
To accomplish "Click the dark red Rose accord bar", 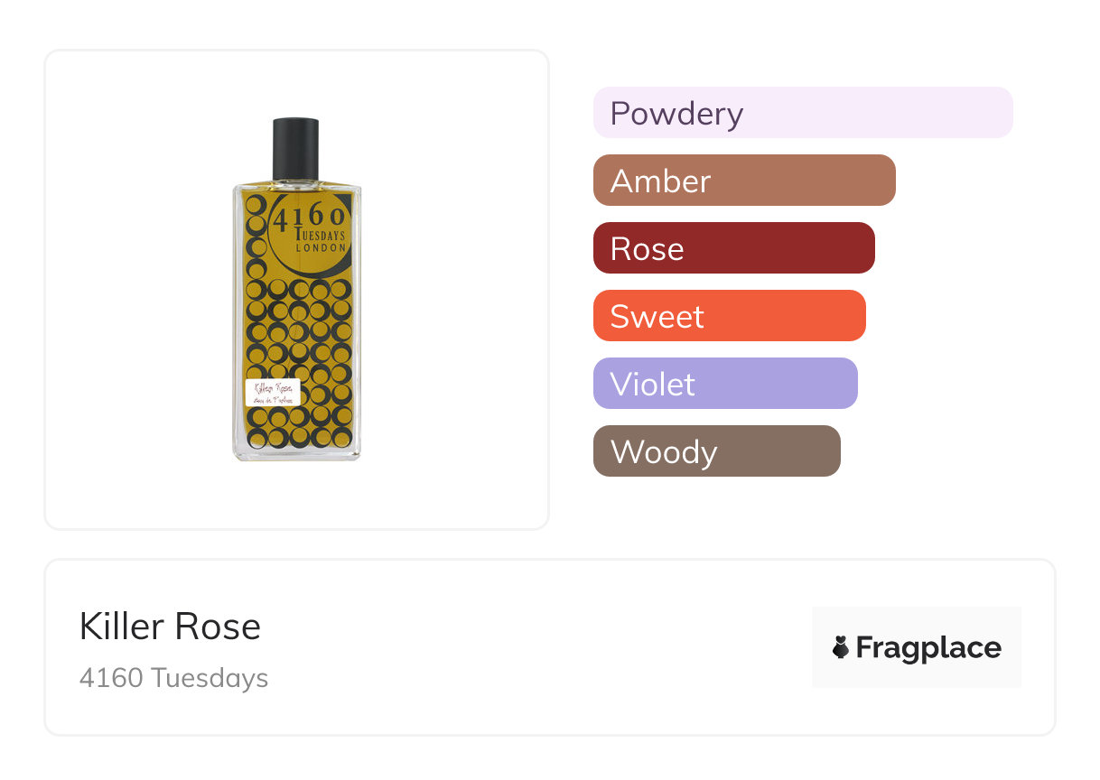I will (x=733, y=248).
